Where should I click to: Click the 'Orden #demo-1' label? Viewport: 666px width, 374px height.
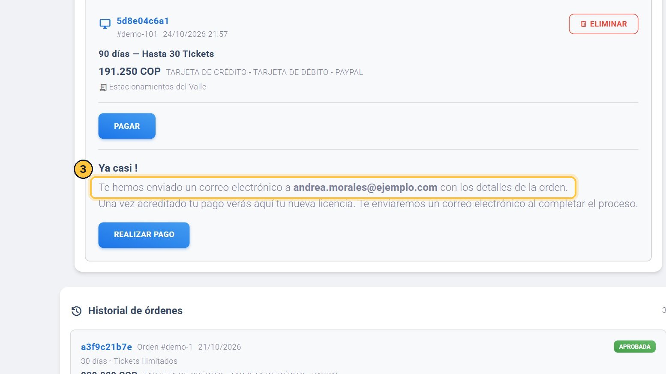165,347
